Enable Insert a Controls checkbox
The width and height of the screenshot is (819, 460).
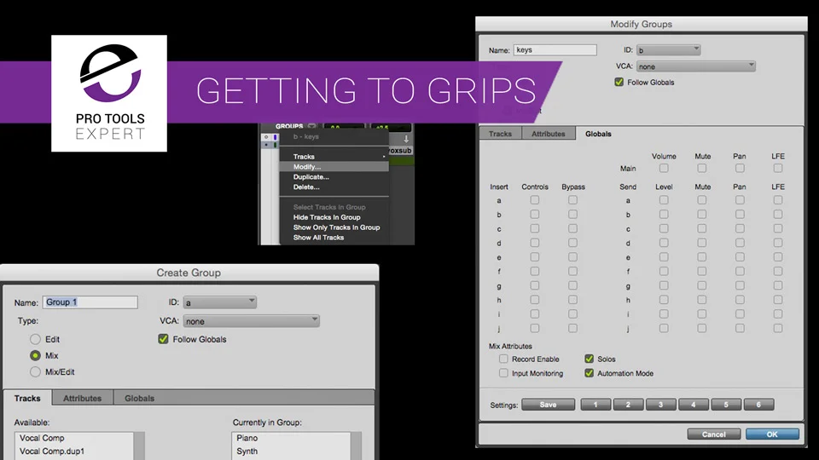point(534,199)
